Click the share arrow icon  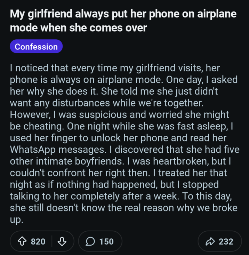tap(210, 241)
